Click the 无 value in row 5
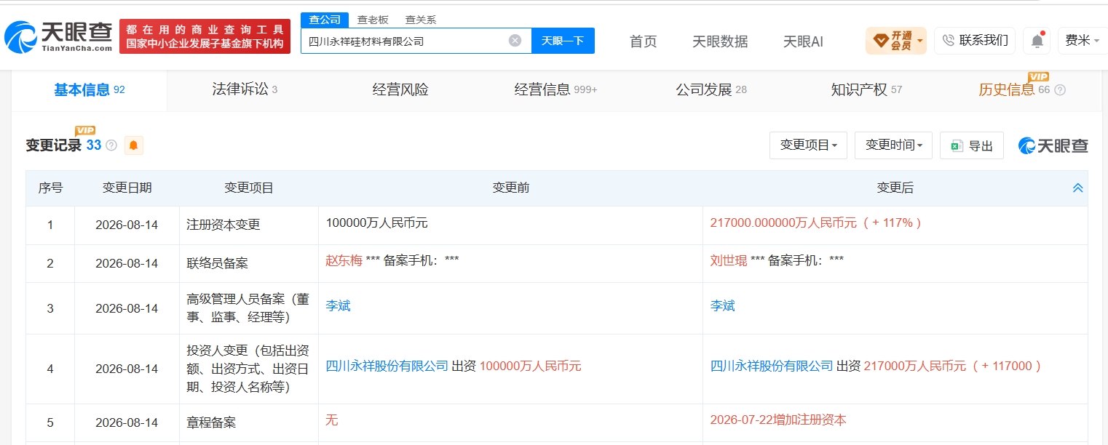Viewport: 1108px width, 445px height. (x=331, y=420)
